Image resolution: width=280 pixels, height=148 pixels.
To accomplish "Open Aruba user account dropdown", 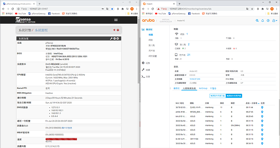I will [x=275, y=21].
